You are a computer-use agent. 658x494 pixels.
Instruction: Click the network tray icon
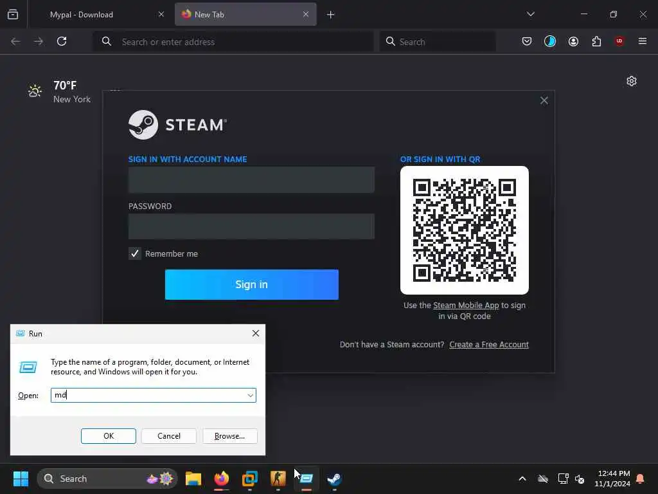563,479
